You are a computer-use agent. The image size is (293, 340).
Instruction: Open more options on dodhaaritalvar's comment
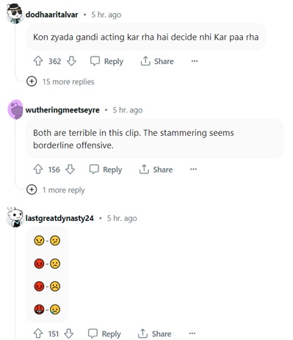[x=195, y=61]
